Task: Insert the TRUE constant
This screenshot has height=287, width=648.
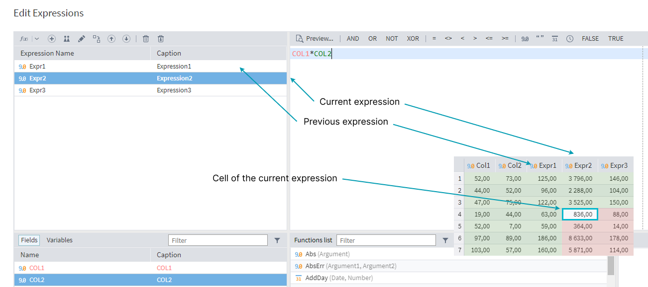Action: pyautogui.click(x=616, y=39)
